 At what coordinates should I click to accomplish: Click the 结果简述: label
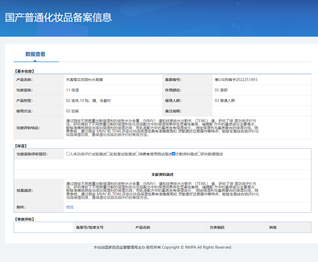coord(25,190)
